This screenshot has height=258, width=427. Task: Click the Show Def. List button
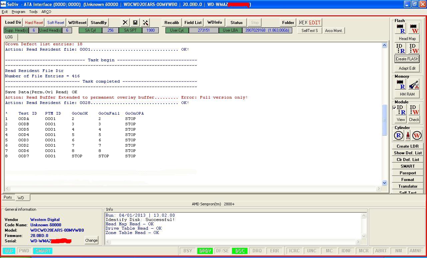408,153
